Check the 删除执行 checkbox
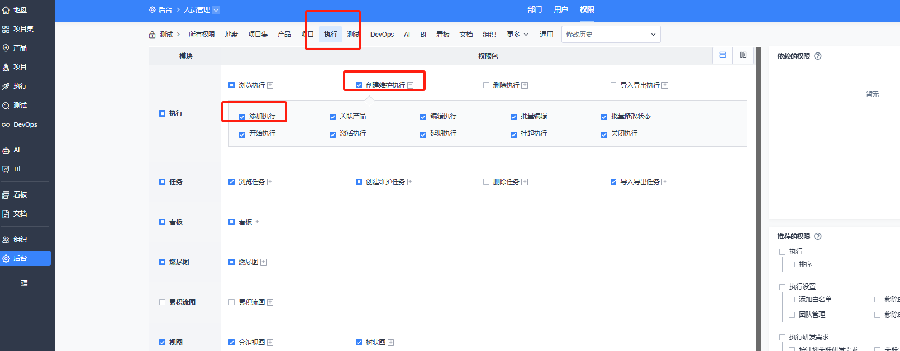Image resolution: width=900 pixels, height=351 pixels. point(486,85)
